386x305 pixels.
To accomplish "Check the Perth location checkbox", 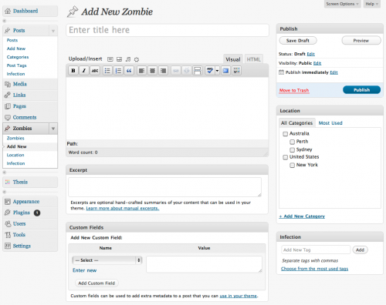I will 292,142.
